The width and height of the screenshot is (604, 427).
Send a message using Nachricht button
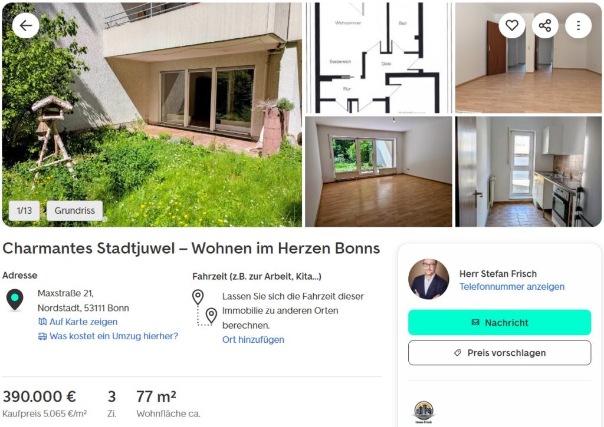[x=500, y=322]
